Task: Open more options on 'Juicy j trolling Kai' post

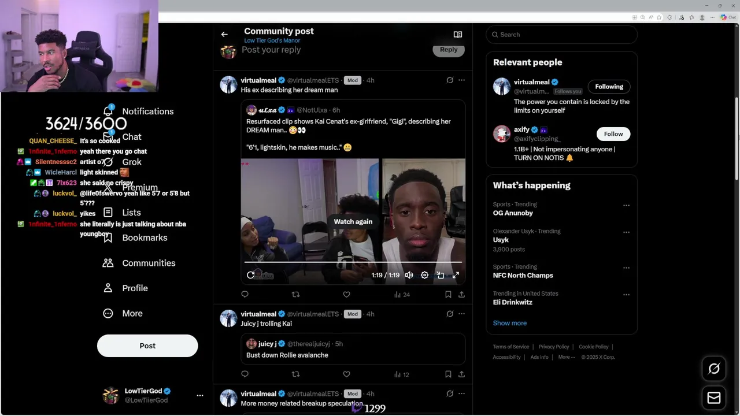Action: pyautogui.click(x=461, y=314)
